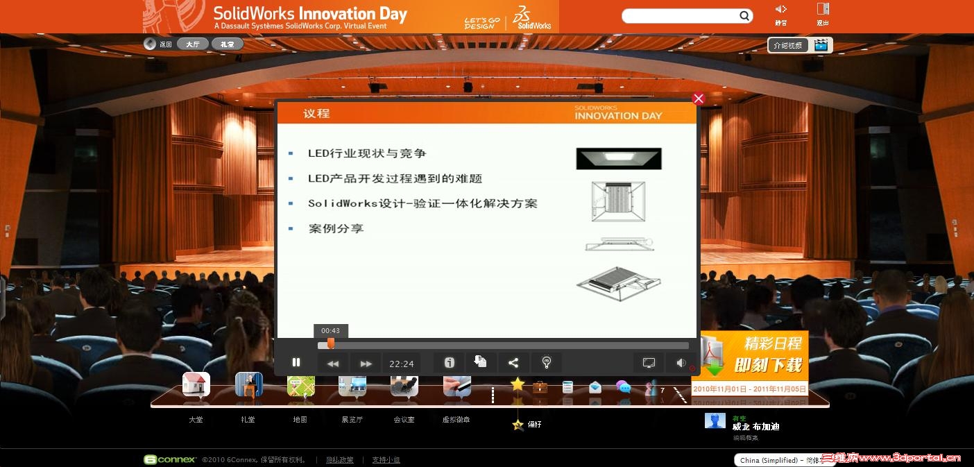
Task: Close the video player with red X
Action: pos(699,99)
